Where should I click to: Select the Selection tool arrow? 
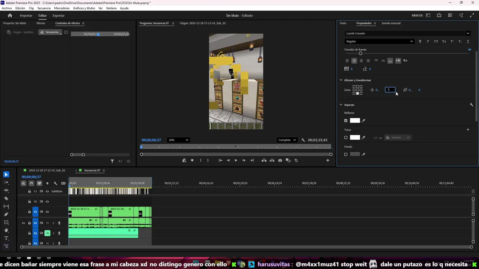pos(6,174)
